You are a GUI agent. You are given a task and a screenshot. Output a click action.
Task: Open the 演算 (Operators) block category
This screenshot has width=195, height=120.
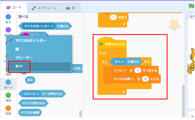pos(8,95)
